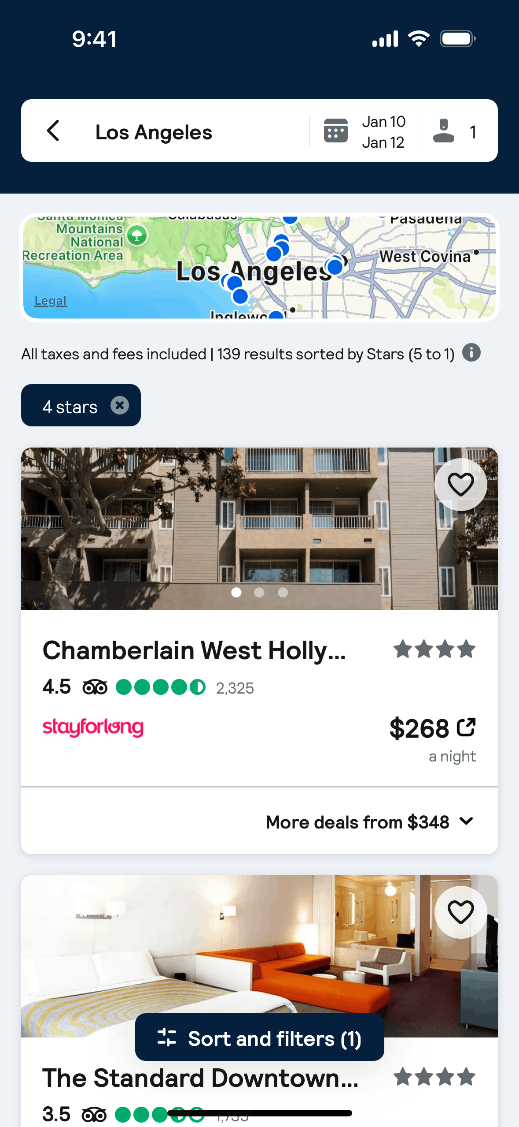
Task: Tap the TripAdvisor owl icon for Chamberlain
Action: pos(95,687)
